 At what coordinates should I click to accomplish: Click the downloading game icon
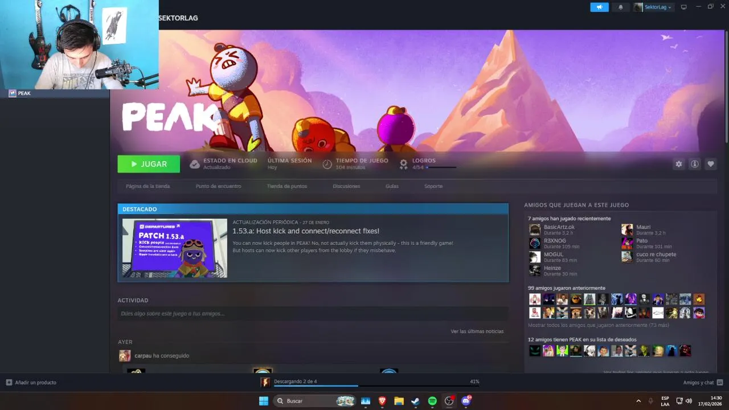265,382
